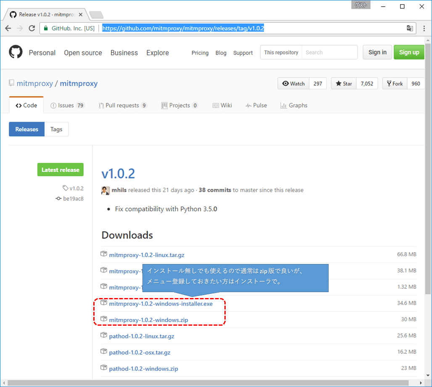
Task: Switch to the Wiki tab
Action: point(222,105)
